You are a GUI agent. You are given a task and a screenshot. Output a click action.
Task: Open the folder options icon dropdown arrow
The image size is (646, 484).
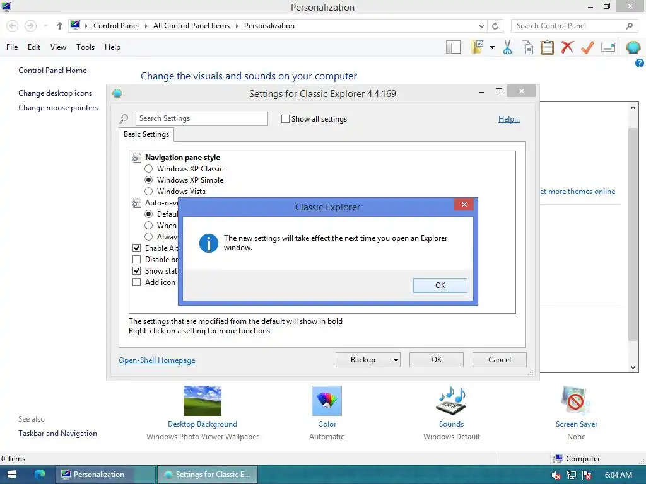click(492, 47)
